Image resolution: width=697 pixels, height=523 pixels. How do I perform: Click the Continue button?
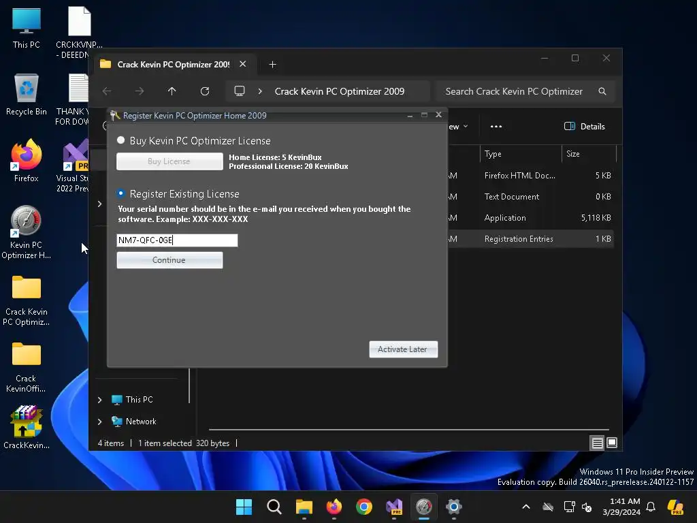click(169, 260)
